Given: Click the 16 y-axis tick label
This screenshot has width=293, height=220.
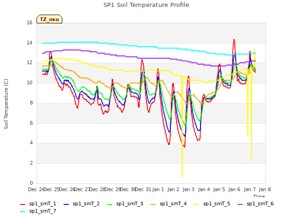Looking at the screenshot, I should [x=29, y=23].
